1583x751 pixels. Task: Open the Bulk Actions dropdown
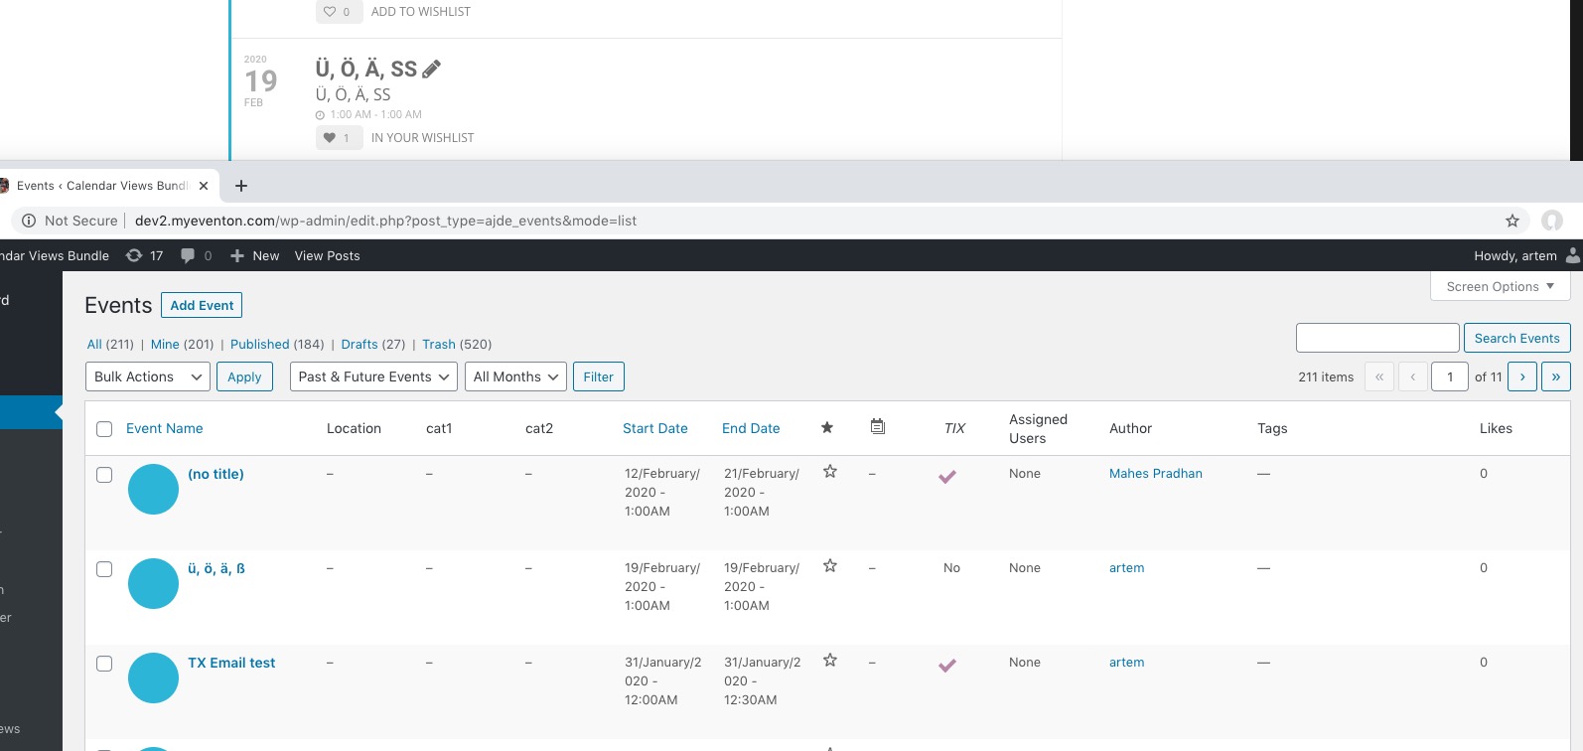pos(148,376)
